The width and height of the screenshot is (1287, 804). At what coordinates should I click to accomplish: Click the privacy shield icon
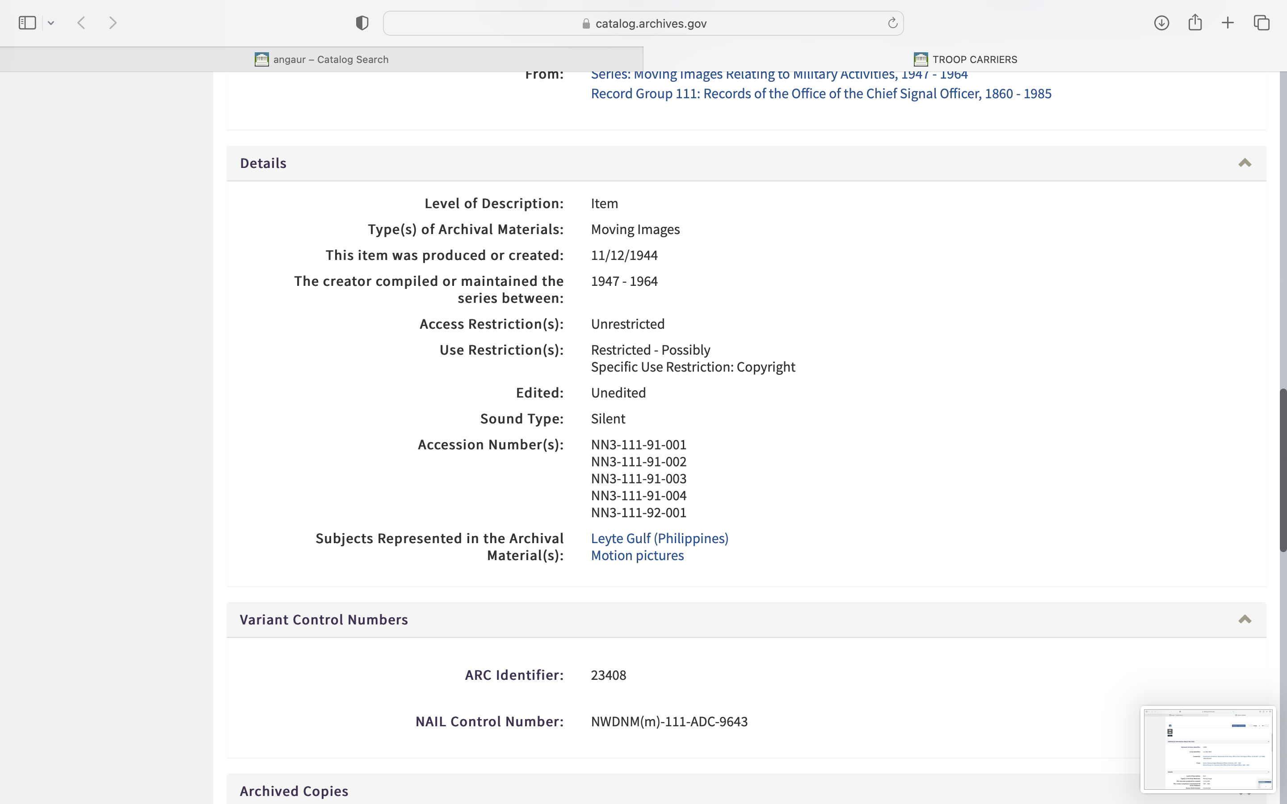point(362,23)
